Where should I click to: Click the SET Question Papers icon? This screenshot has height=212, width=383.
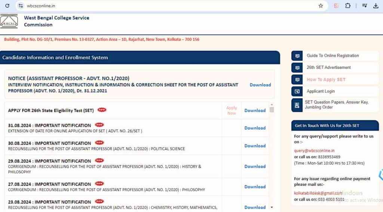point(297,105)
